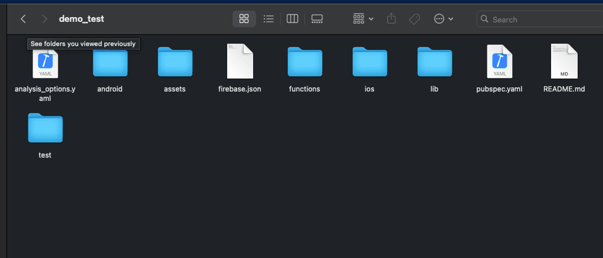Switch to column view
The image size is (603, 258).
pyautogui.click(x=292, y=19)
